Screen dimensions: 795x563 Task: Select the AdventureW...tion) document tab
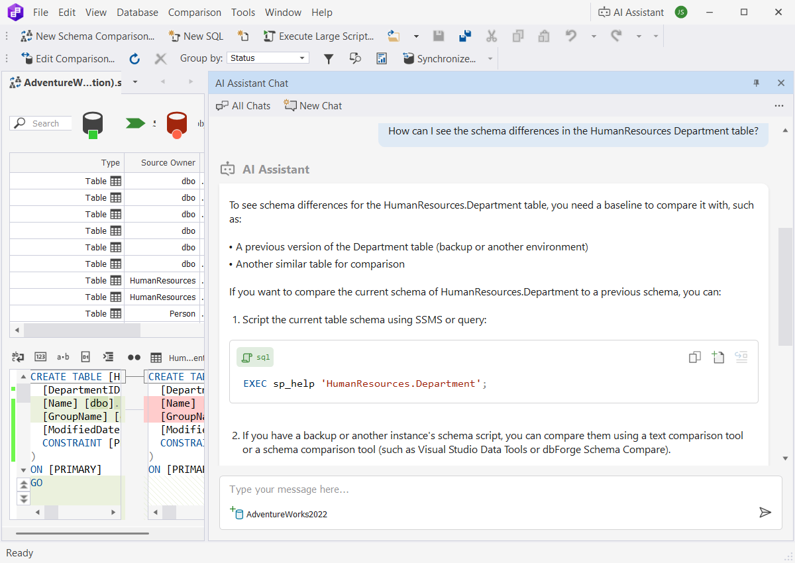pos(65,83)
